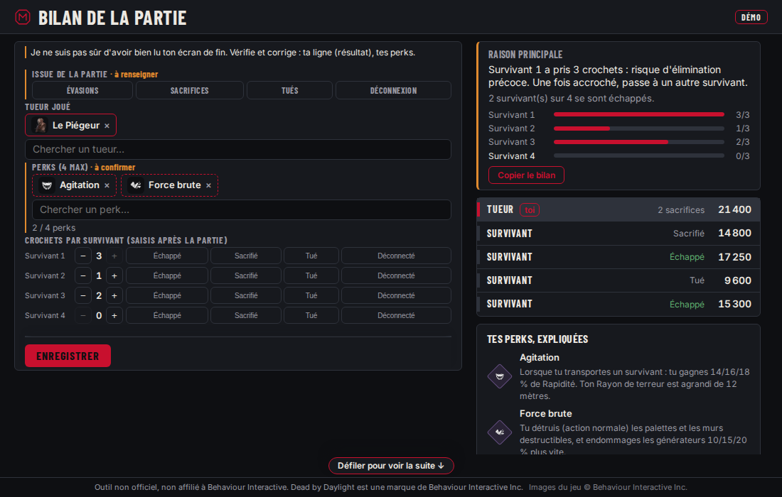Click Force brute perk icon in chip

point(136,185)
